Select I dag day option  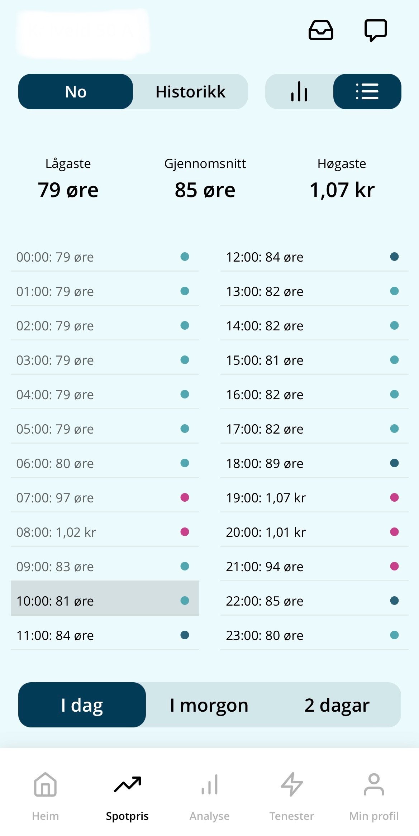[82, 705]
